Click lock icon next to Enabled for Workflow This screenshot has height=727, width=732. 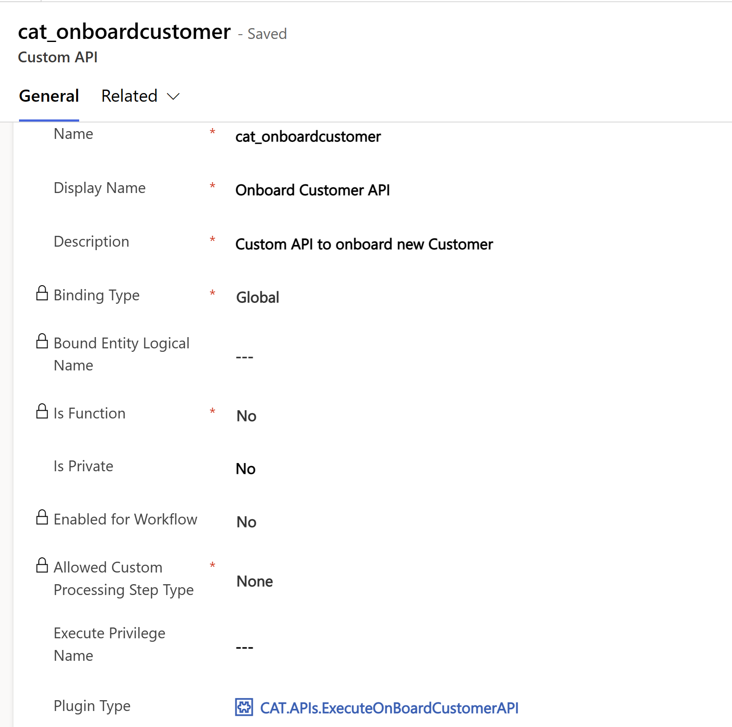click(42, 518)
